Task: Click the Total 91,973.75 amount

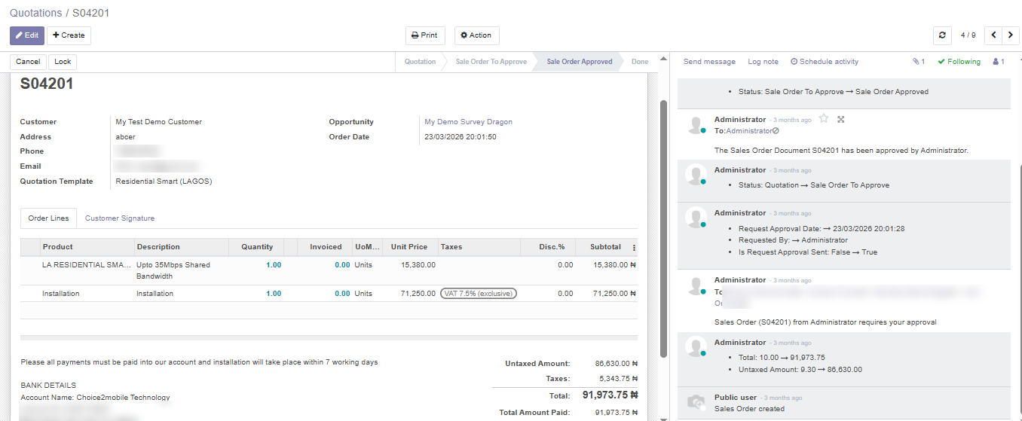Action: pos(610,395)
